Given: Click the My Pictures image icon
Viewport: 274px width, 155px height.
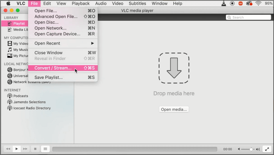Looking at the screenshot, I should (x=10, y=56).
